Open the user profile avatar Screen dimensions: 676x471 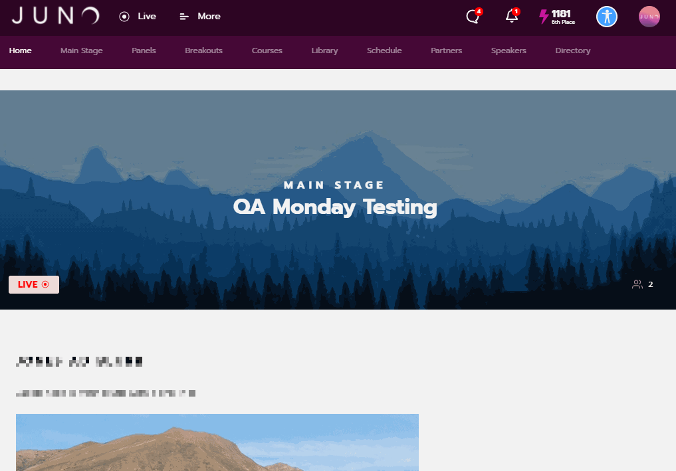click(x=649, y=17)
